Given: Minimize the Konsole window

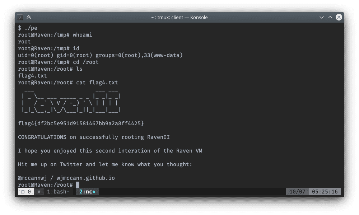Looking at the screenshot, I should click(x=322, y=17).
